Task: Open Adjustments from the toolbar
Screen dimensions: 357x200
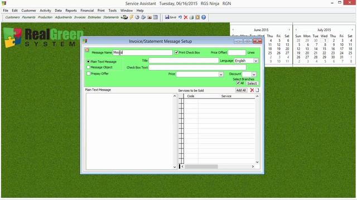Action: click(x=63, y=17)
